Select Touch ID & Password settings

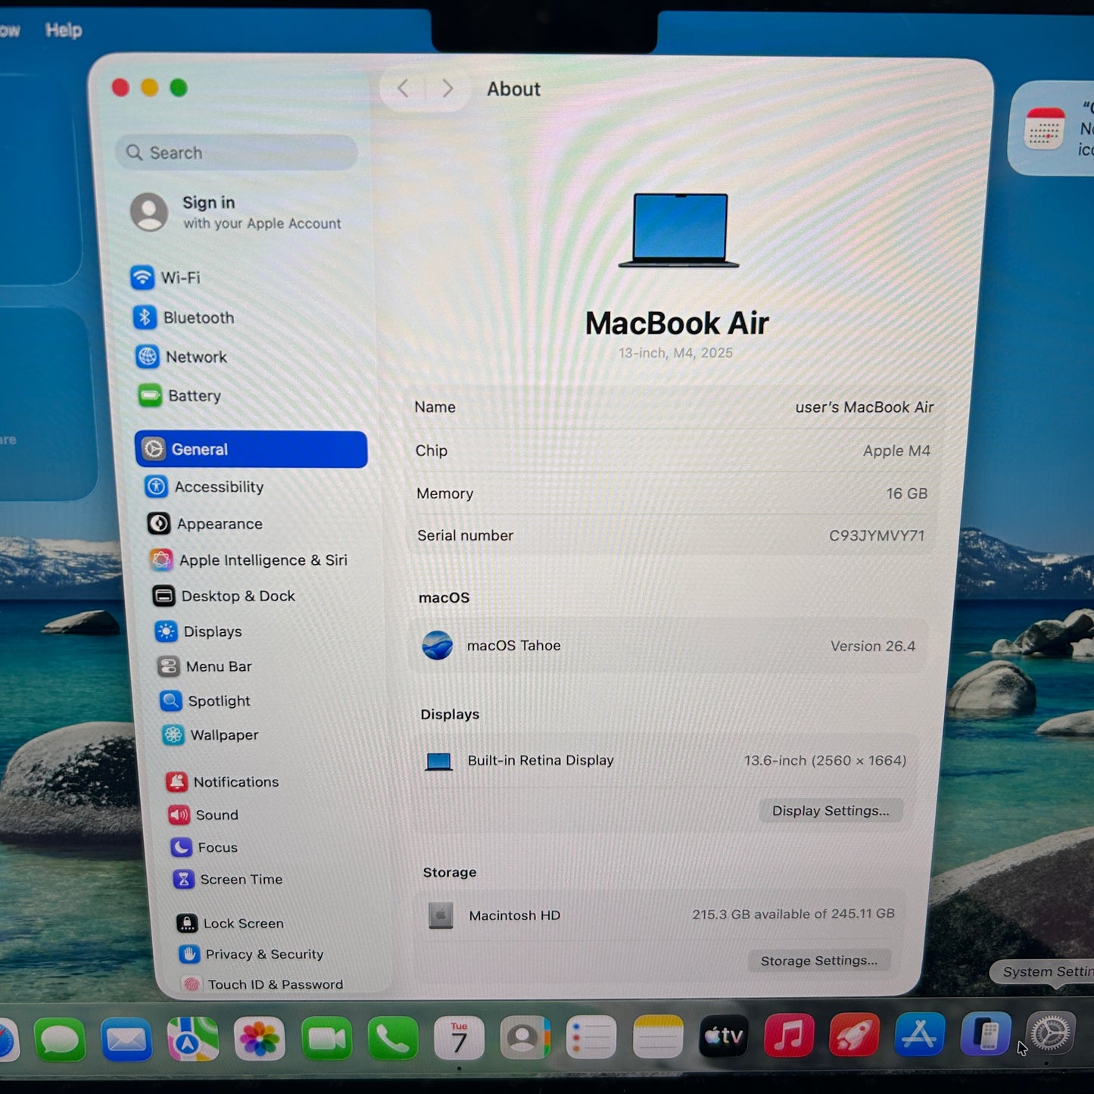tap(275, 984)
